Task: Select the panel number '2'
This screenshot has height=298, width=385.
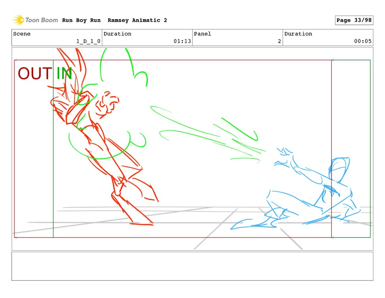Action: pos(279,41)
